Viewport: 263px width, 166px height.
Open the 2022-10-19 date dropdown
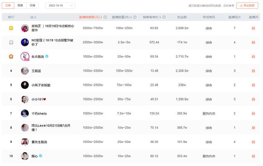pyautogui.click(x=60, y=5)
